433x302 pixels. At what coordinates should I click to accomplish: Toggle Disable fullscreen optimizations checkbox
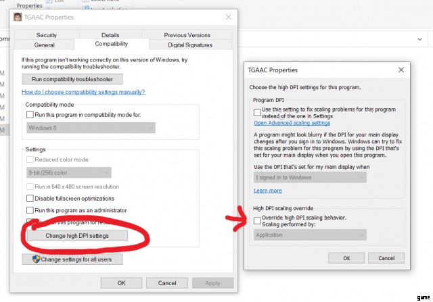pos(30,199)
